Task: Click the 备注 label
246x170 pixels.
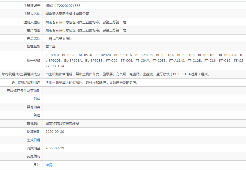Action: pyautogui.click(x=37, y=115)
